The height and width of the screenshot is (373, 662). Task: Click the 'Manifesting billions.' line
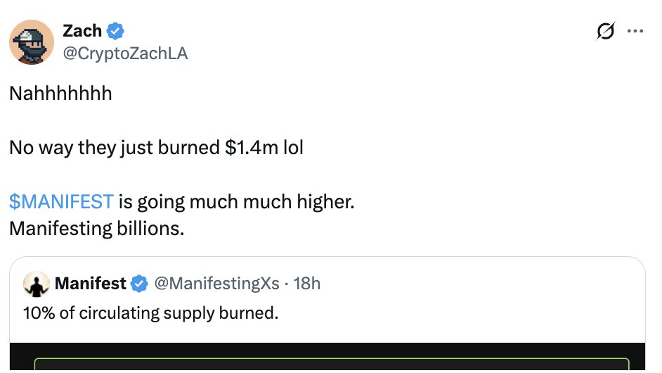[97, 228]
